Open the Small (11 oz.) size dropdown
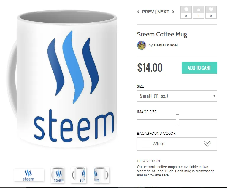Image resolution: width=227 pixels, height=188 pixels. point(177,96)
